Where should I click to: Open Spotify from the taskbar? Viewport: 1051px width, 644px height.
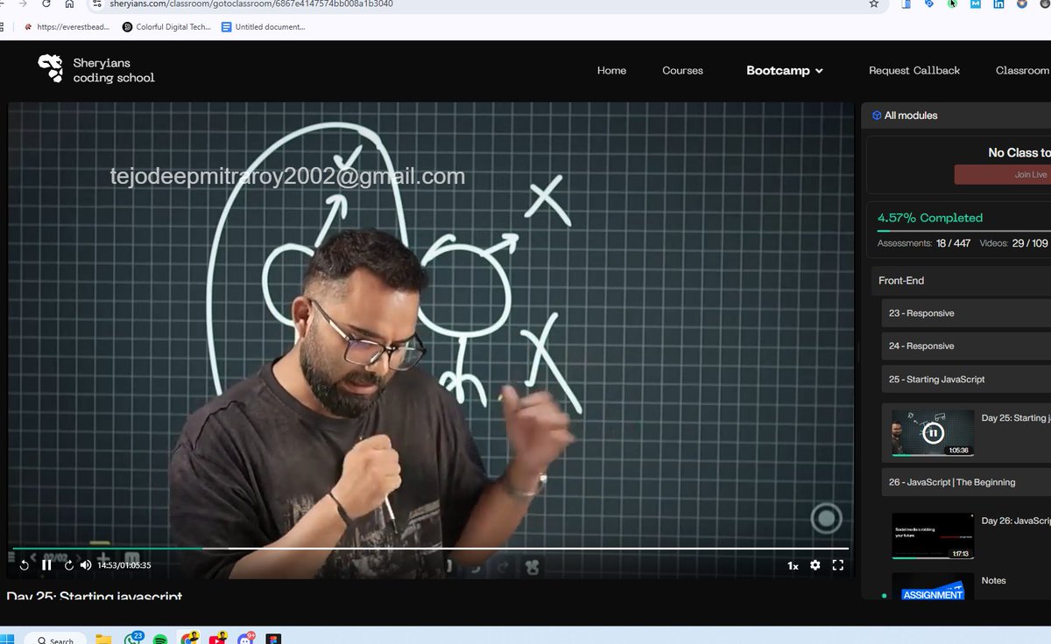160,640
